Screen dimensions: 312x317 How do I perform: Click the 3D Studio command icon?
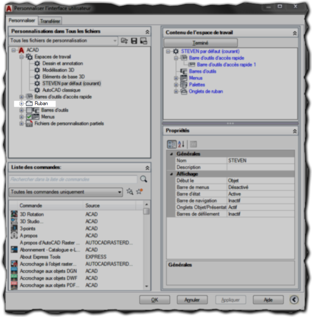click(14, 221)
